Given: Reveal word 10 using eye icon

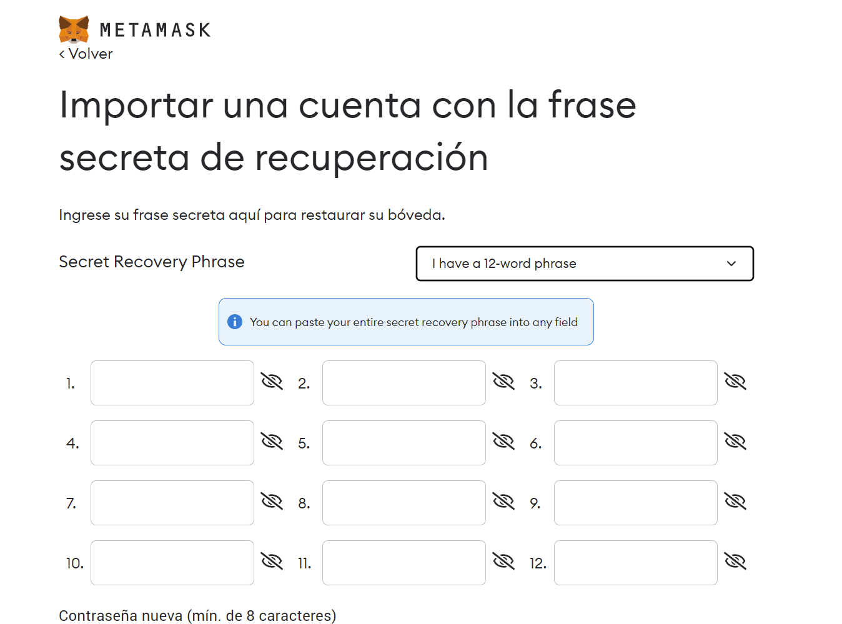Looking at the screenshot, I should (272, 561).
